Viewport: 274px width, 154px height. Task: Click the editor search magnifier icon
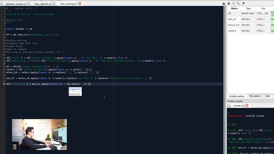(x=223, y=4)
